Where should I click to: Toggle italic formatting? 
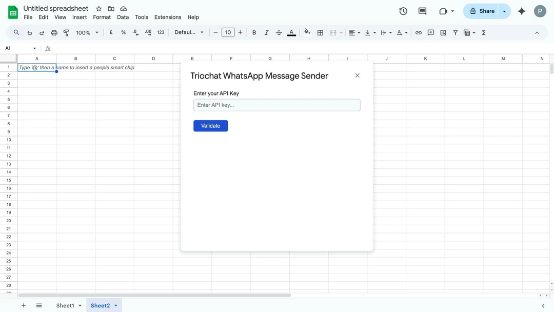coord(266,32)
